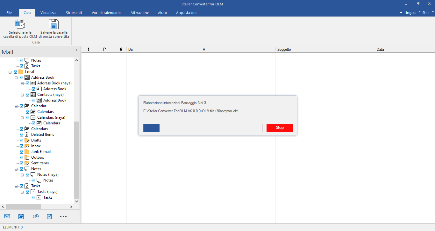
Task: Click the Save converted mailbox icon
Action: 54,24
